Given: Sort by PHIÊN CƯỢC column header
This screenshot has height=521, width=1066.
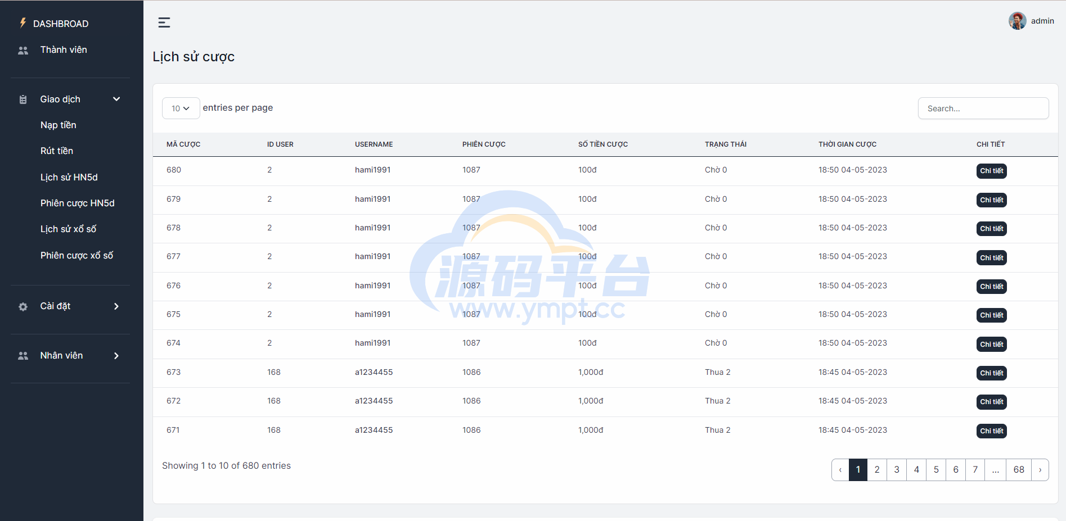Looking at the screenshot, I should pos(484,144).
